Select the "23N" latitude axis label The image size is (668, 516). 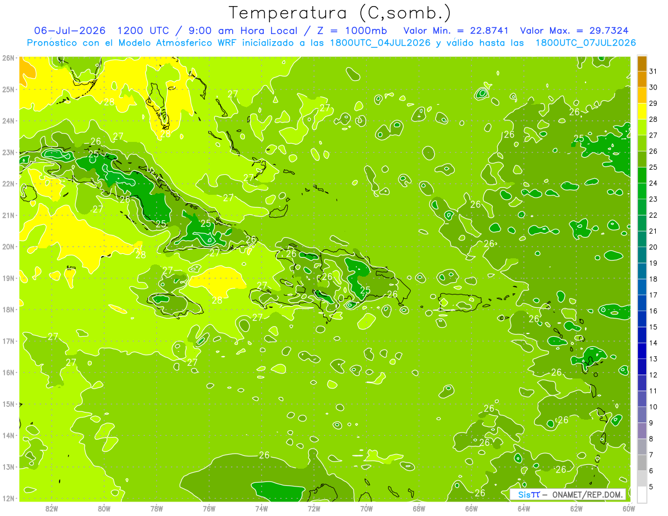8,152
